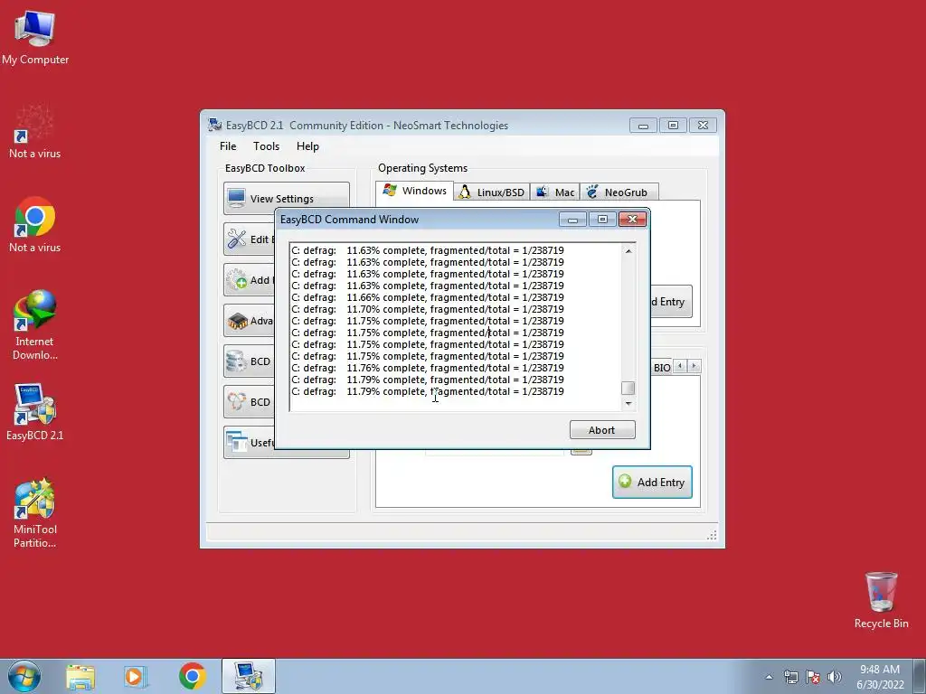926x694 pixels.
Task: Close the EasyBCD Command Window
Action: 632,220
